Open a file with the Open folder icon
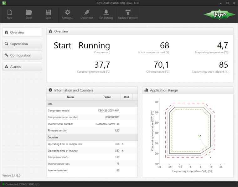Viewport: 238px width, 187px height. [x=29, y=14]
